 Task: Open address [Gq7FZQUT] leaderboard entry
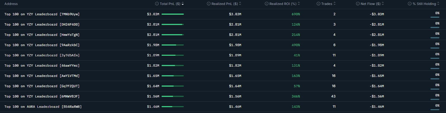click(x=42, y=86)
